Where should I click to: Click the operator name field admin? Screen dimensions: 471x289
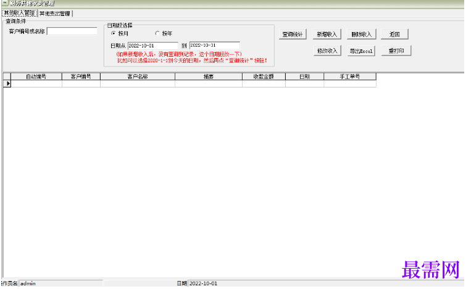click(x=61, y=283)
